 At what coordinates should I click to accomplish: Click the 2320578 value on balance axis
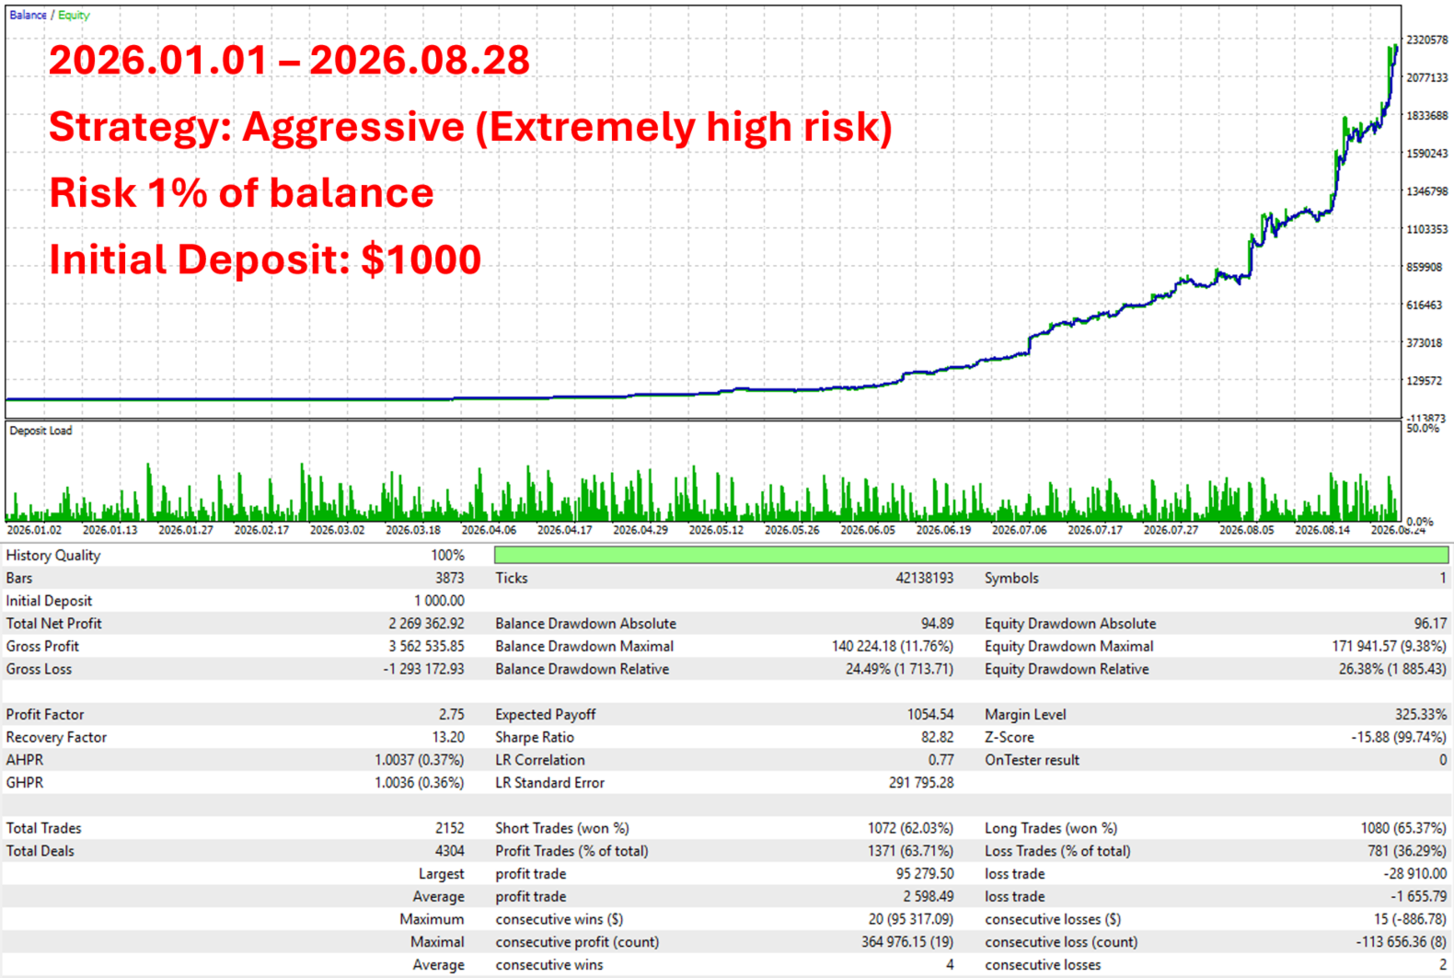[1427, 40]
